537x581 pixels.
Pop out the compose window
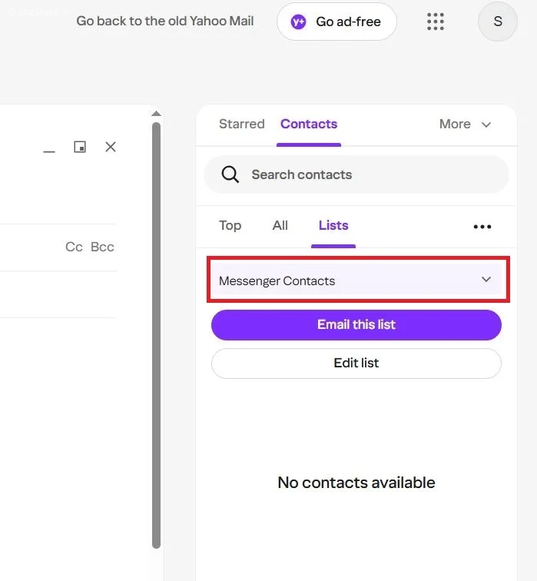[80, 147]
